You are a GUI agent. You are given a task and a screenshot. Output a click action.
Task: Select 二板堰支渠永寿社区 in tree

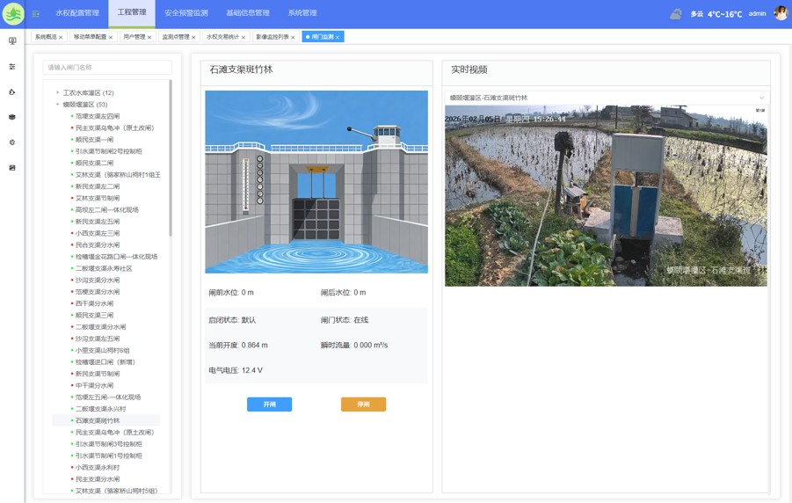pyautogui.click(x=104, y=268)
